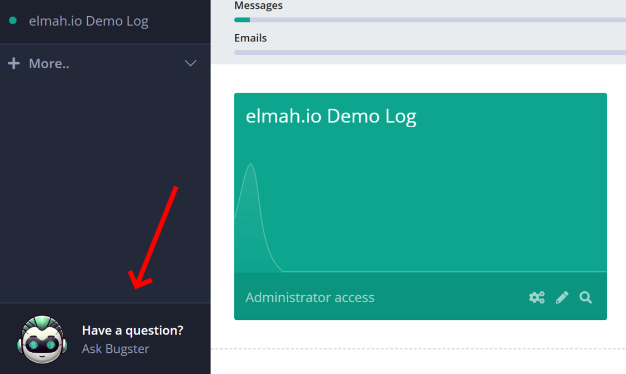Screen dimensions: 626x374
Task: Open Have a question? help link
Action: pos(132,330)
